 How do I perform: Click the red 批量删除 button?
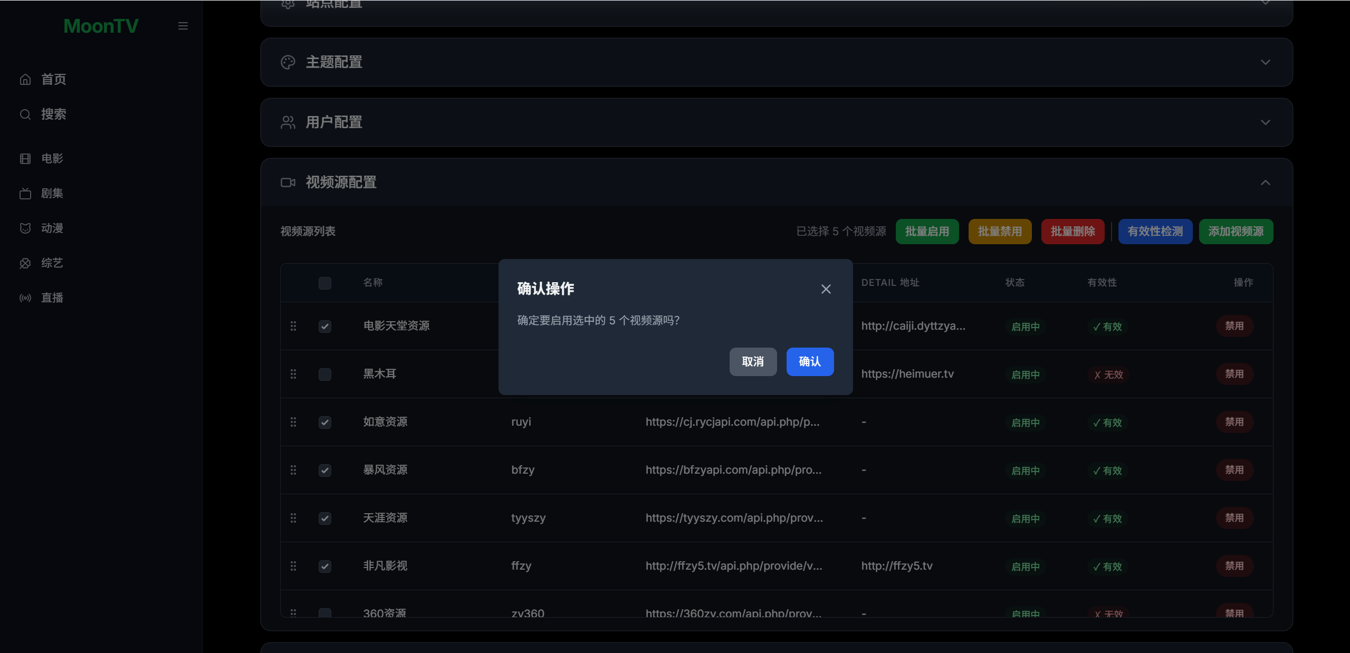click(1073, 231)
